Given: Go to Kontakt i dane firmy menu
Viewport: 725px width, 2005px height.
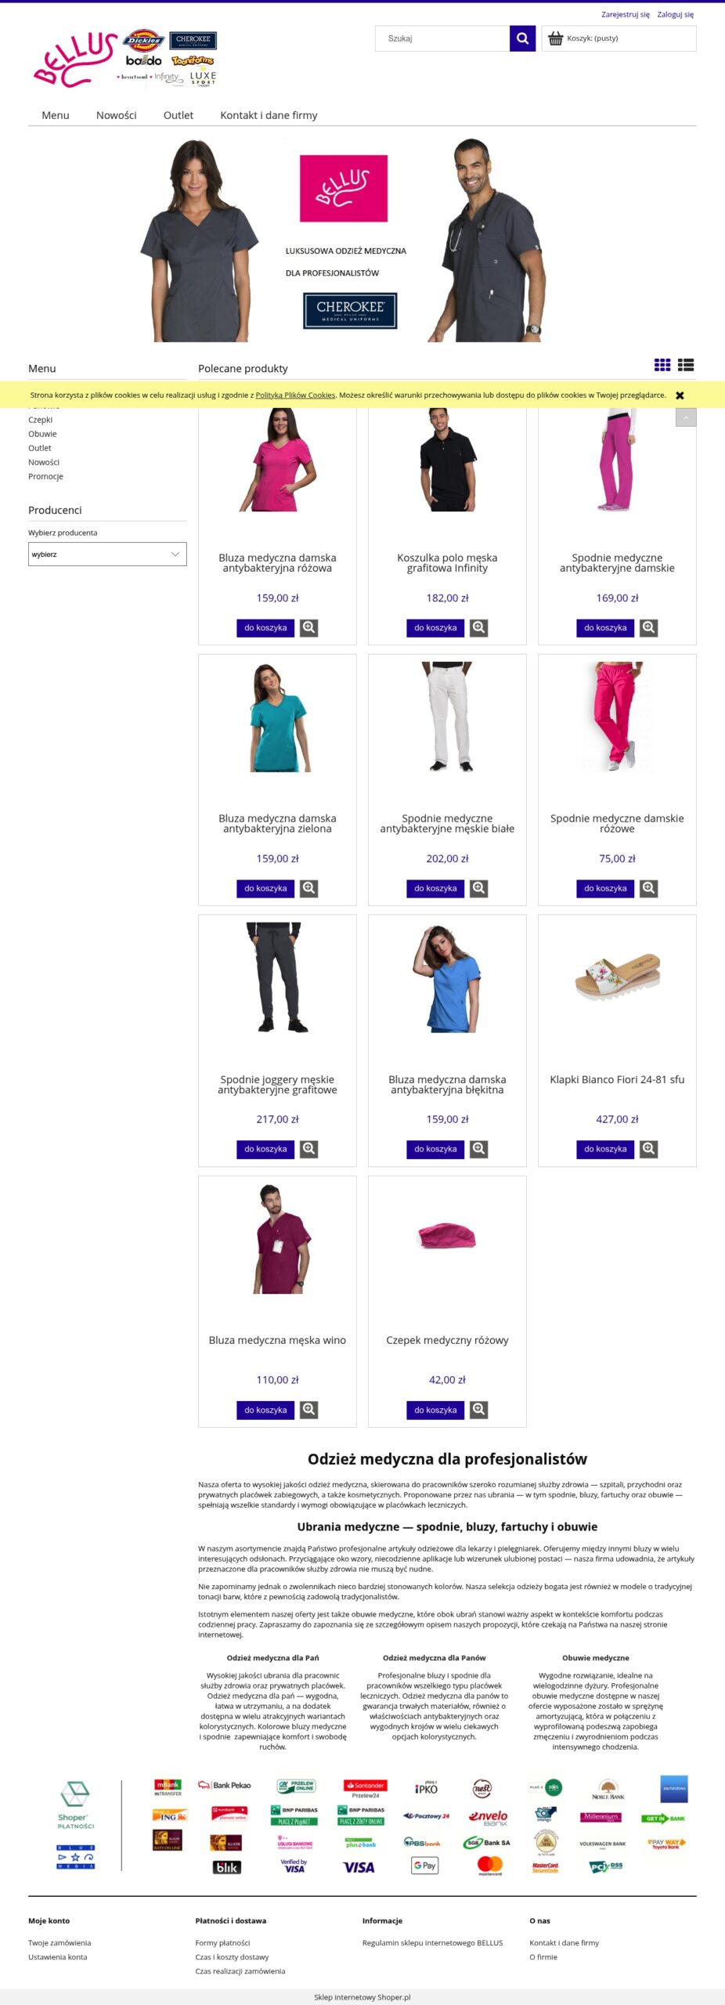Looking at the screenshot, I should click(269, 115).
